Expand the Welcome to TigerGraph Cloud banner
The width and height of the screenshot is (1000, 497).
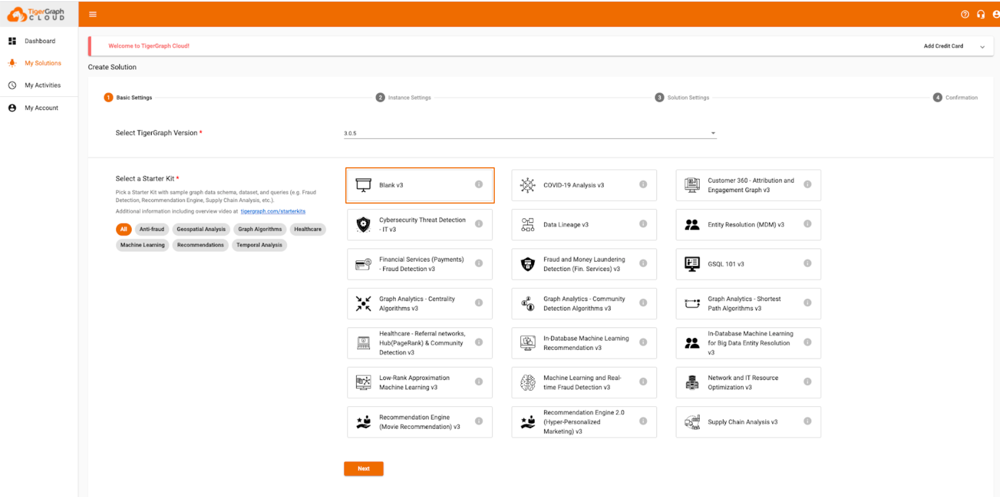point(982,46)
